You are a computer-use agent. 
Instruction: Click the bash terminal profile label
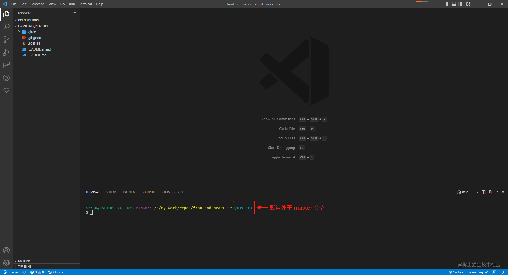pos(463,192)
